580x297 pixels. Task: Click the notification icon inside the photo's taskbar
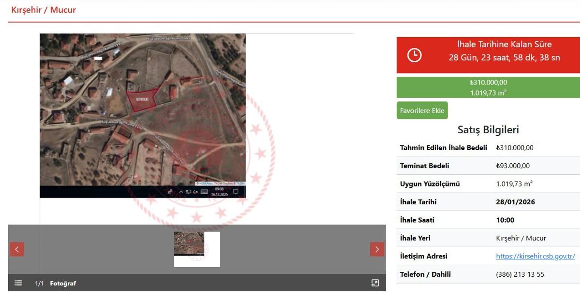click(x=236, y=192)
